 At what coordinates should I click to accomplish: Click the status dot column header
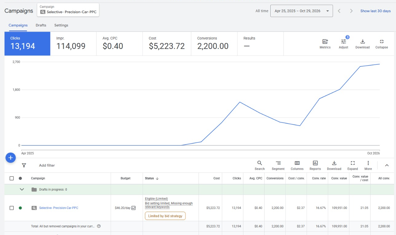[20, 178]
